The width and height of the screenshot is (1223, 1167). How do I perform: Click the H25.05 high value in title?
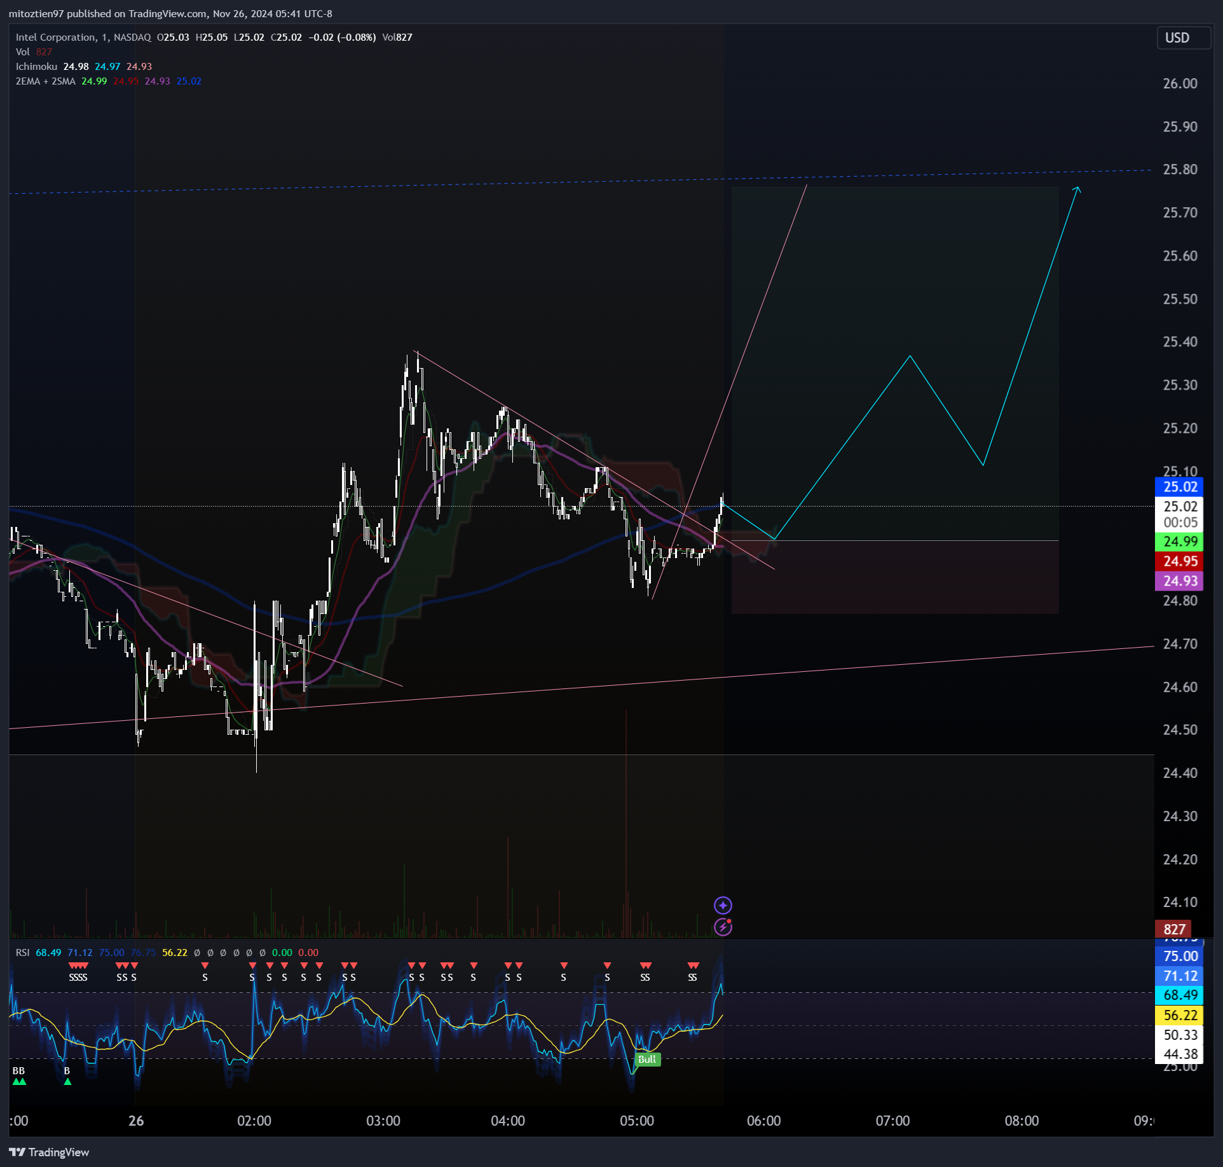pos(212,38)
